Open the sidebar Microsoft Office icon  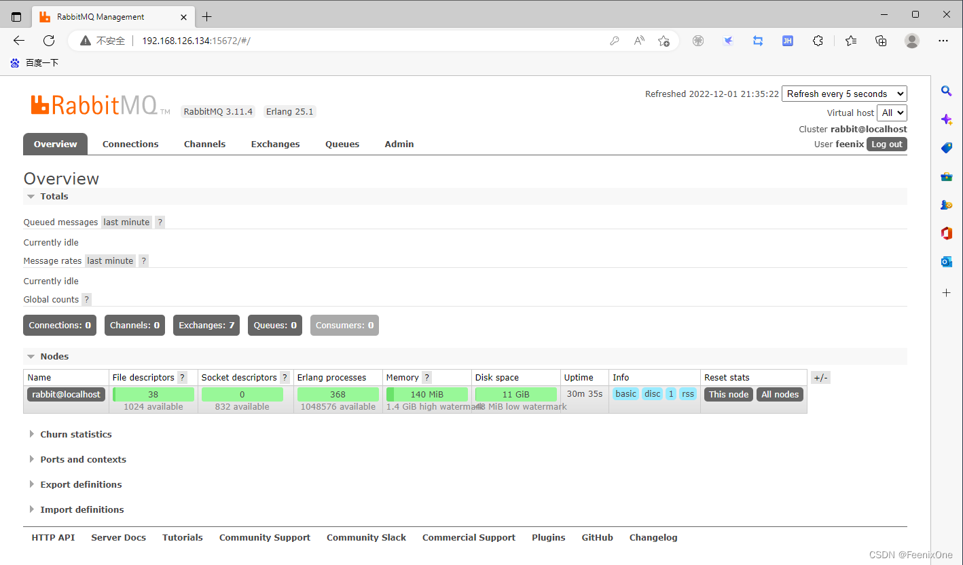[x=946, y=233]
